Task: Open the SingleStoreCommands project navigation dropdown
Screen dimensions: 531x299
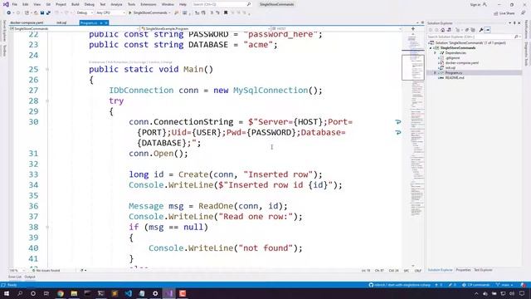Action: 74,29
